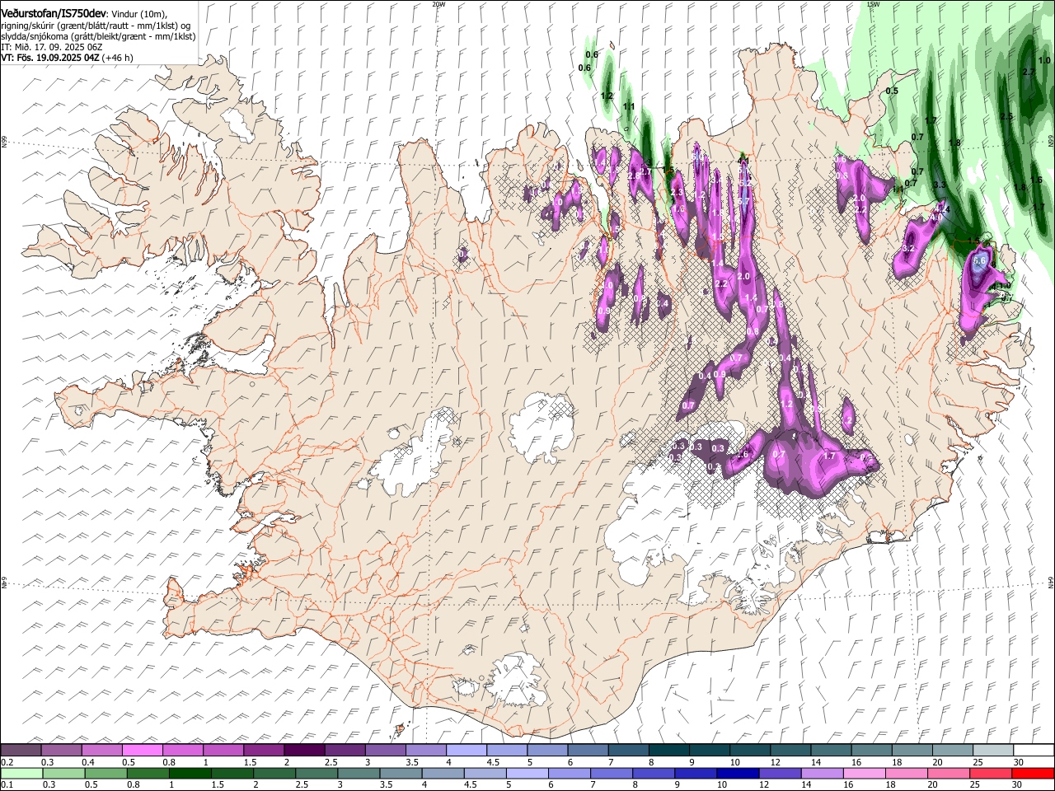1055x791 pixels.
Task: Pick the snow scale swatch between 7 and 8
Action: pyautogui.click(x=629, y=750)
